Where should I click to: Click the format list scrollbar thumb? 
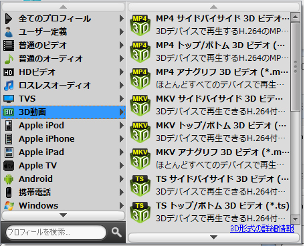pyautogui.click(x=295, y=66)
